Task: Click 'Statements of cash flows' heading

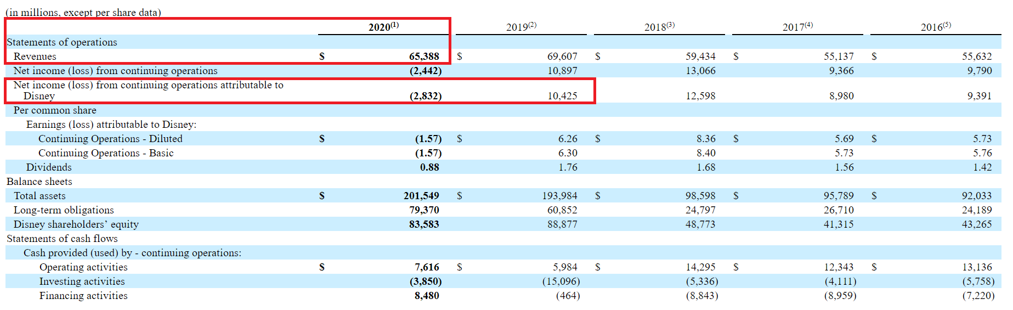Action: [x=62, y=239]
